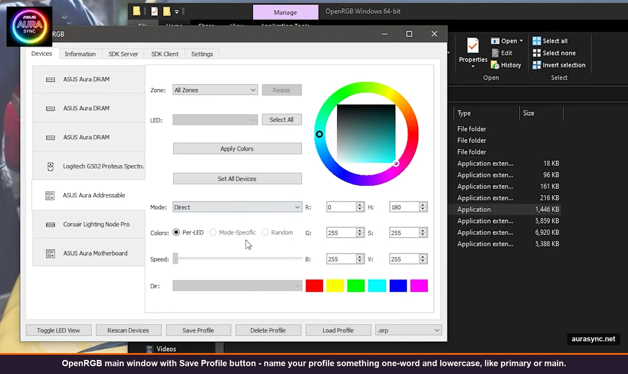
Task: Open the .orp profile format dropdown
Action: pos(408,330)
